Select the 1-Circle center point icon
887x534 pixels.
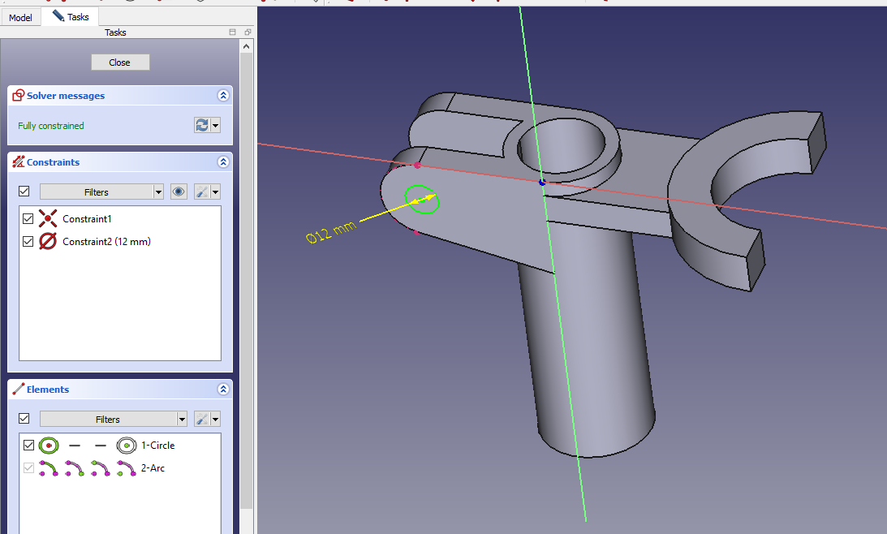click(x=126, y=446)
